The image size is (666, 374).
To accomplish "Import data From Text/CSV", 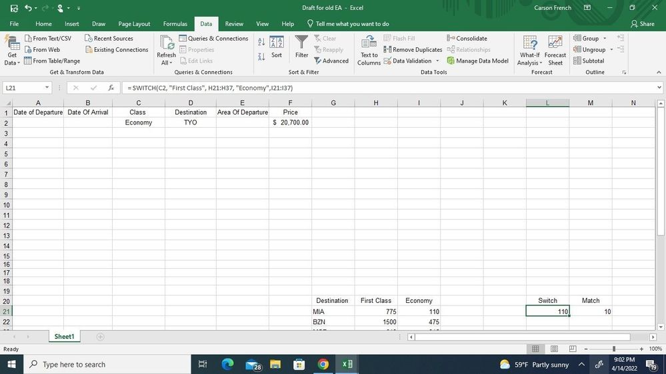I will pyautogui.click(x=48, y=38).
